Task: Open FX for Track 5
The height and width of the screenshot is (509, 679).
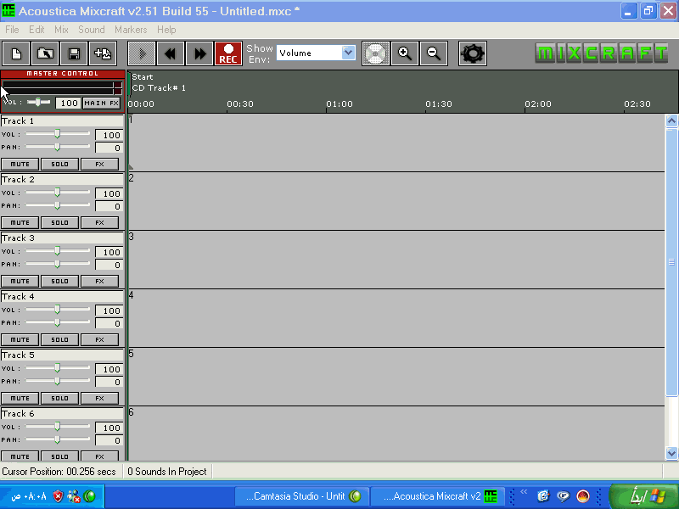Action: [99, 398]
